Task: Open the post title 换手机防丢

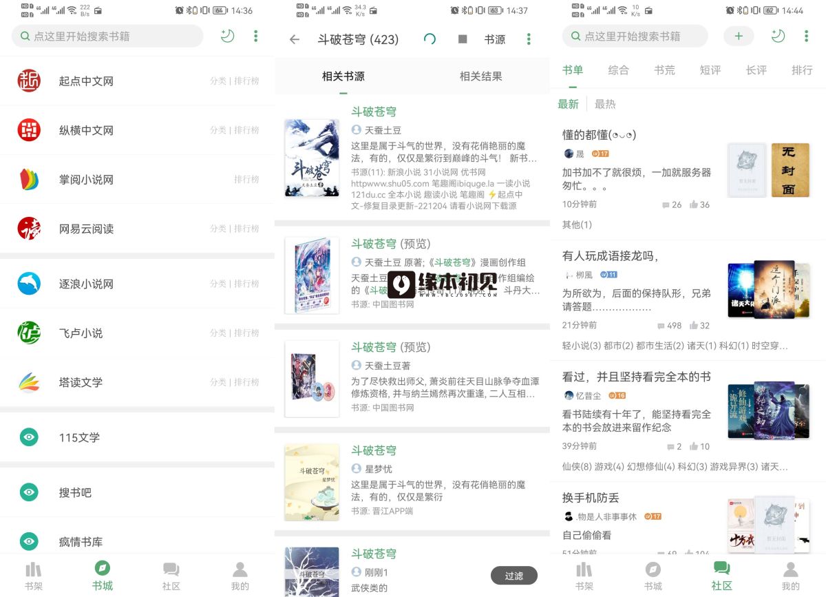Action: coord(591,497)
